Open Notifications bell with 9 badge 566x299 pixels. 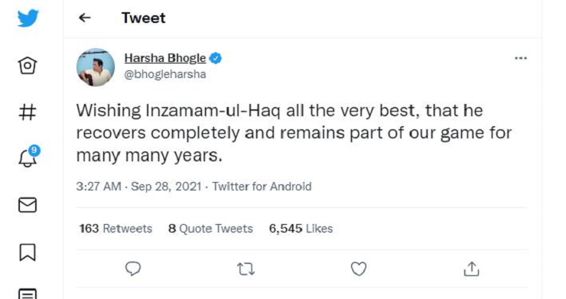28,156
